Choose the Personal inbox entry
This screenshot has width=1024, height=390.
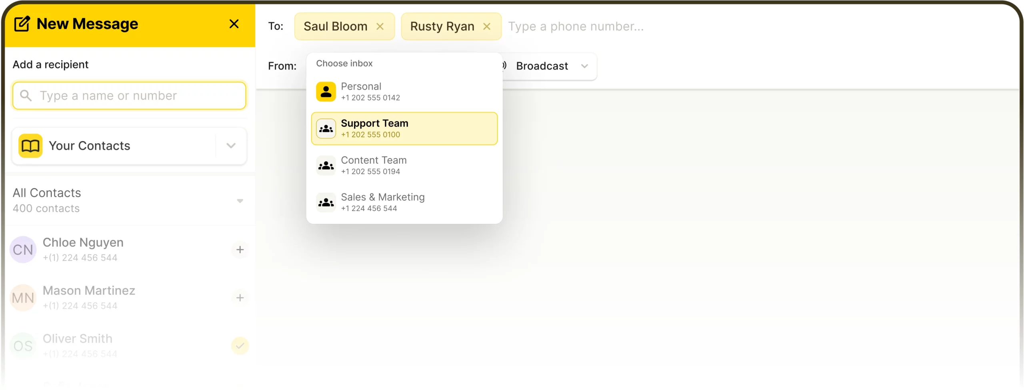tap(404, 92)
